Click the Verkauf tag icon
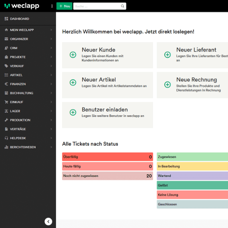Image resolution: width=228 pixels, height=228 pixels. pos(6,66)
